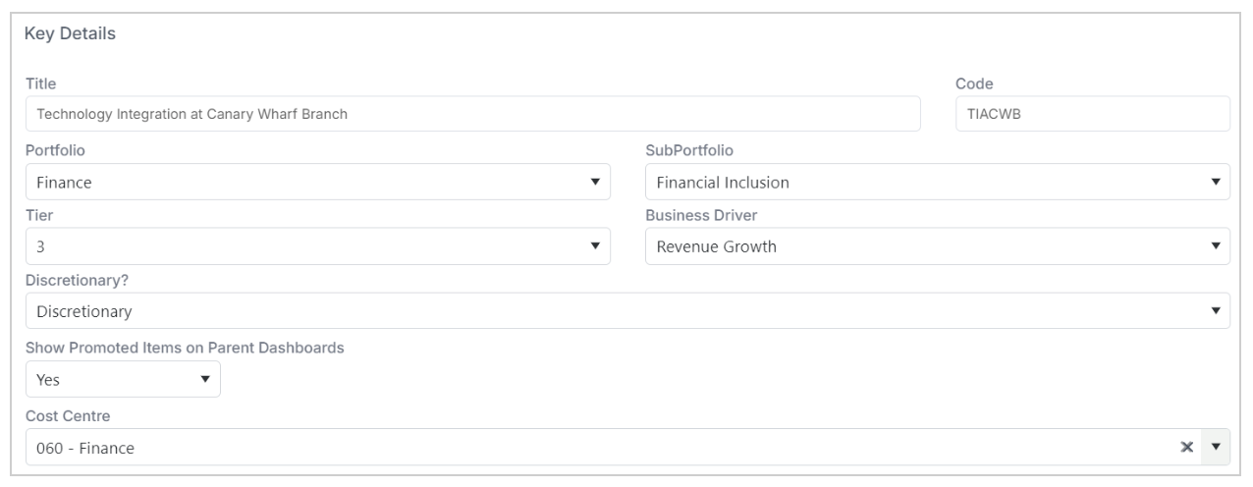Open the Discretionary? dropdown field
1253x487 pixels.
pyautogui.click(x=627, y=311)
